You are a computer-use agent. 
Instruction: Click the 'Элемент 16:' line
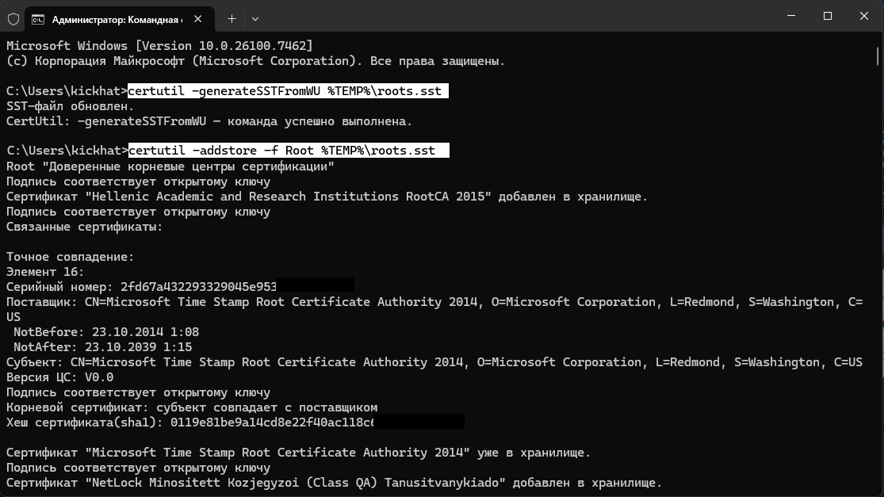click(x=45, y=272)
